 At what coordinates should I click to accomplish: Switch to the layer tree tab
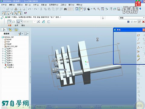[10, 30]
